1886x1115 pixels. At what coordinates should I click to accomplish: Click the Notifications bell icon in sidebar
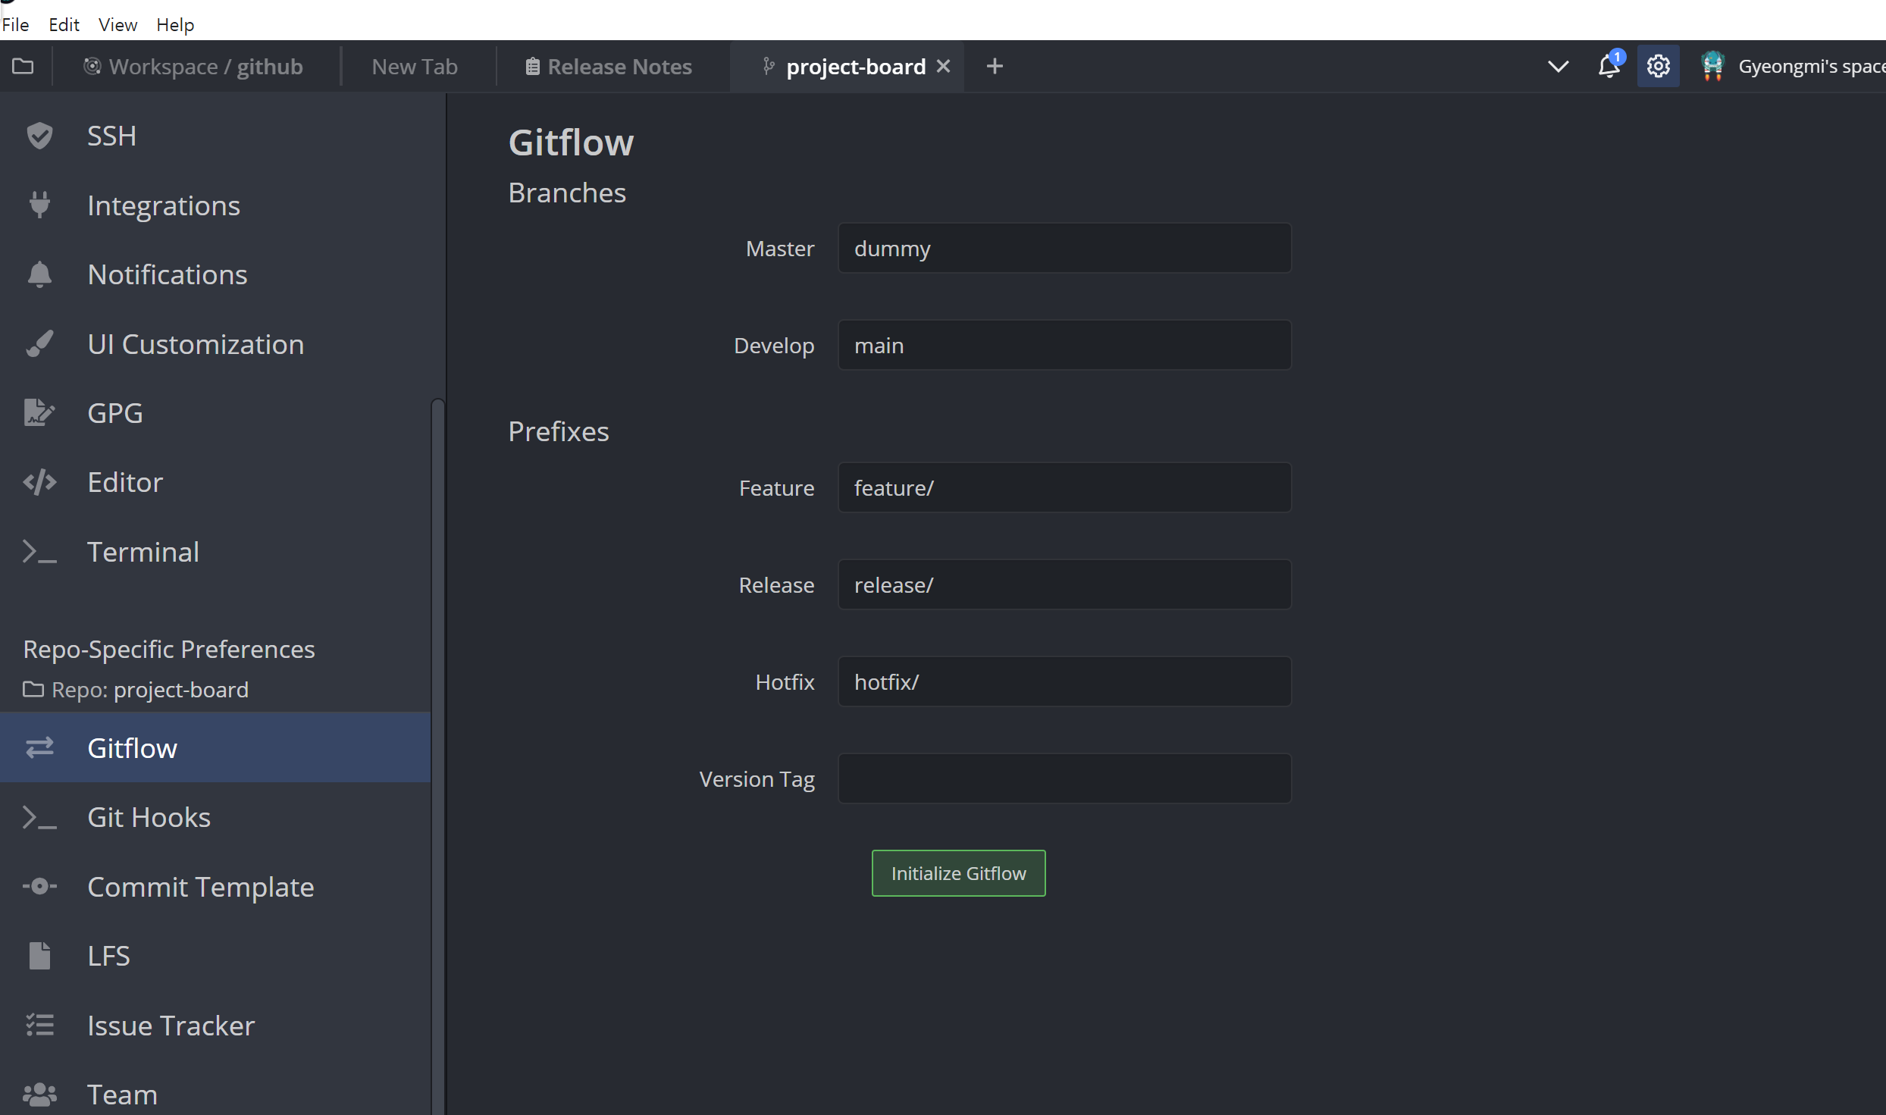click(x=39, y=274)
